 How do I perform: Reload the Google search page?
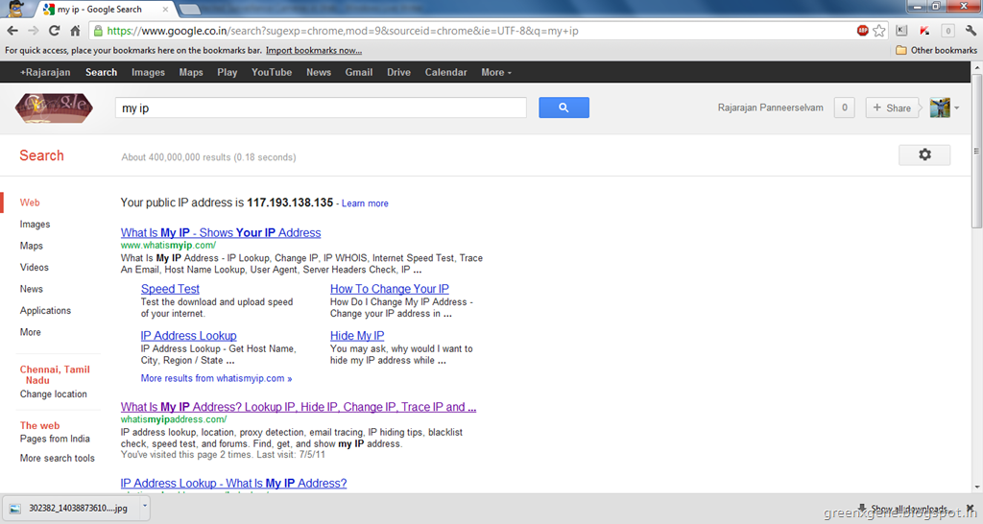tap(55, 31)
